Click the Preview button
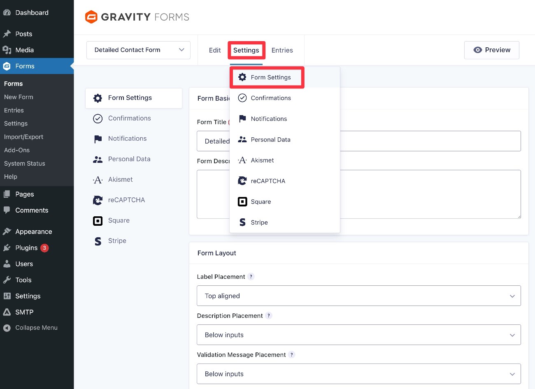535x389 pixels. (x=491, y=50)
